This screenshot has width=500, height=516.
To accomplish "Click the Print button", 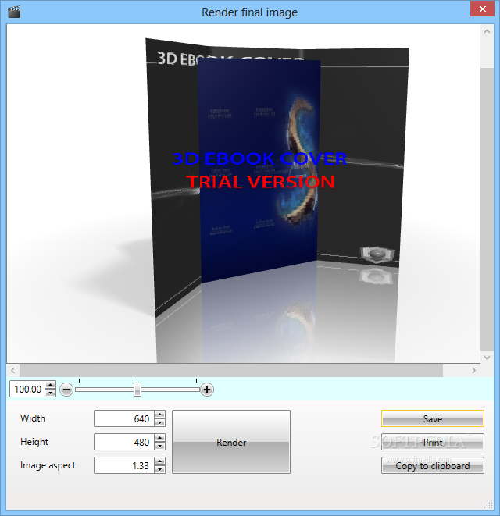I will [433, 442].
